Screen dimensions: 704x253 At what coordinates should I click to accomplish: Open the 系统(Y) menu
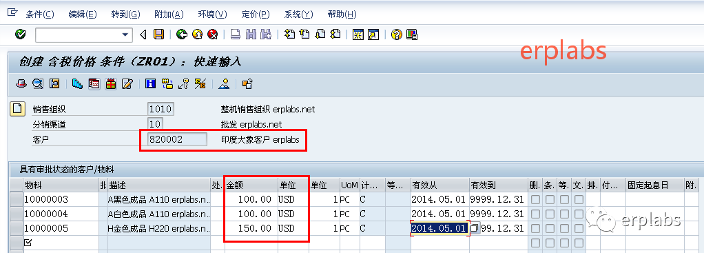(x=298, y=14)
